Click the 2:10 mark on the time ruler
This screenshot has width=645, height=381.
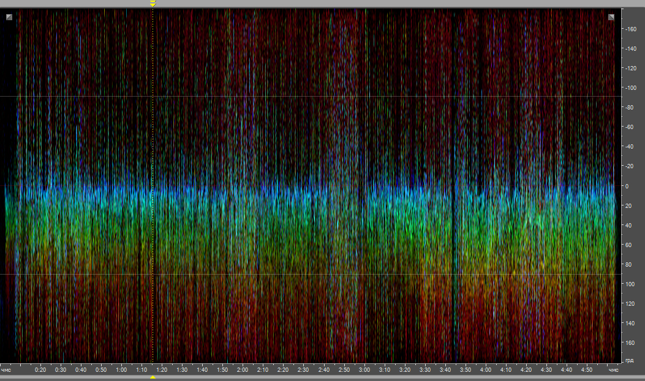coord(263,370)
